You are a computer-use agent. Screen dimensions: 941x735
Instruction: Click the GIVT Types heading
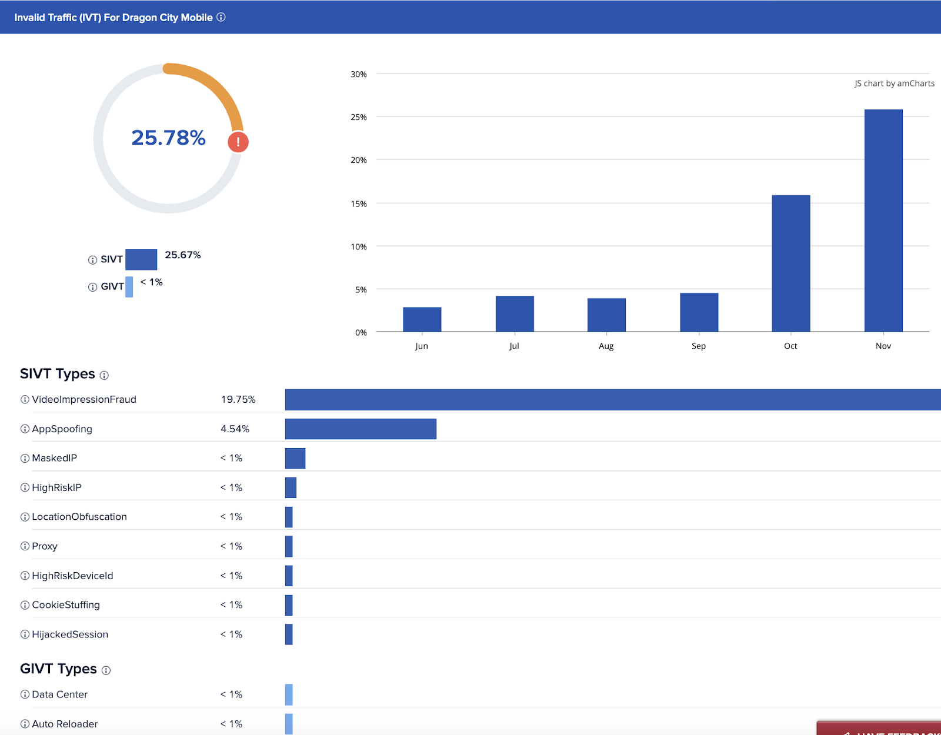[x=58, y=669]
